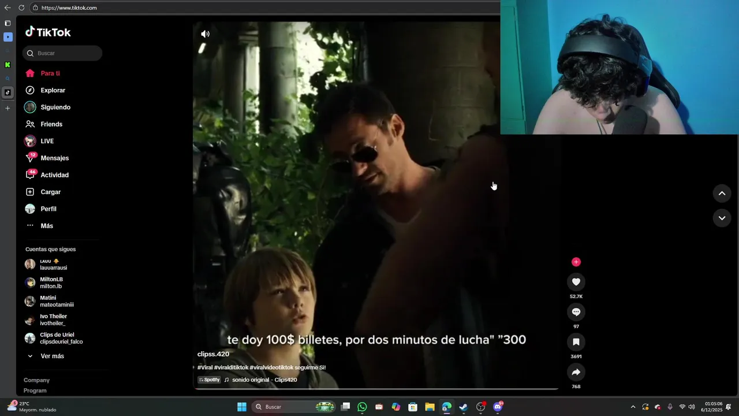Viewport: 739px width, 416px height.
Task: Click the Windows taskbar search box
Action: [x=294, y=407]
